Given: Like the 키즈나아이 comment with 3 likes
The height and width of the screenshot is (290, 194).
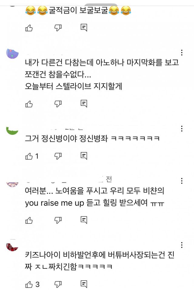Looking at the screenshot, I should [x=29, y=284].
